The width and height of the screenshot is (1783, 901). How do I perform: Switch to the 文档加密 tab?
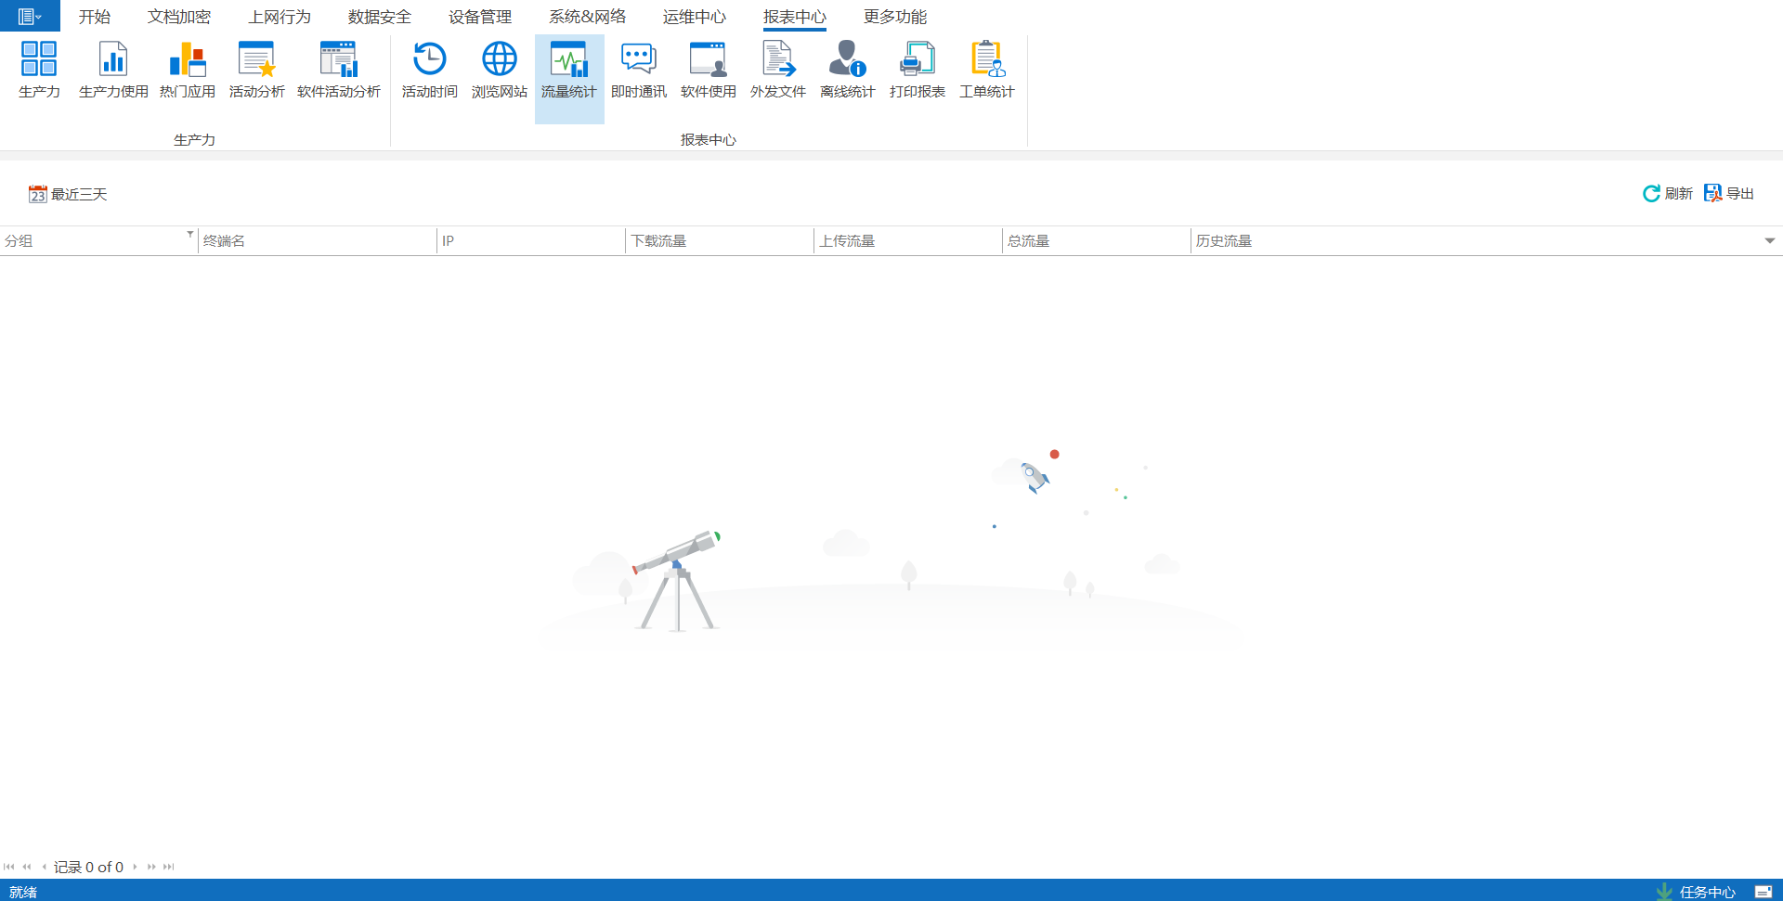tap(179, 17)
